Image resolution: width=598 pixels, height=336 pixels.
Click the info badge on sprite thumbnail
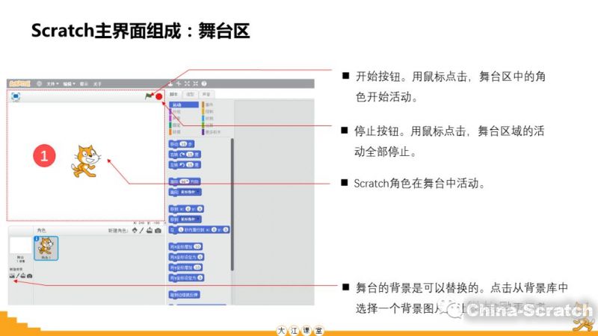click(37, 238)
